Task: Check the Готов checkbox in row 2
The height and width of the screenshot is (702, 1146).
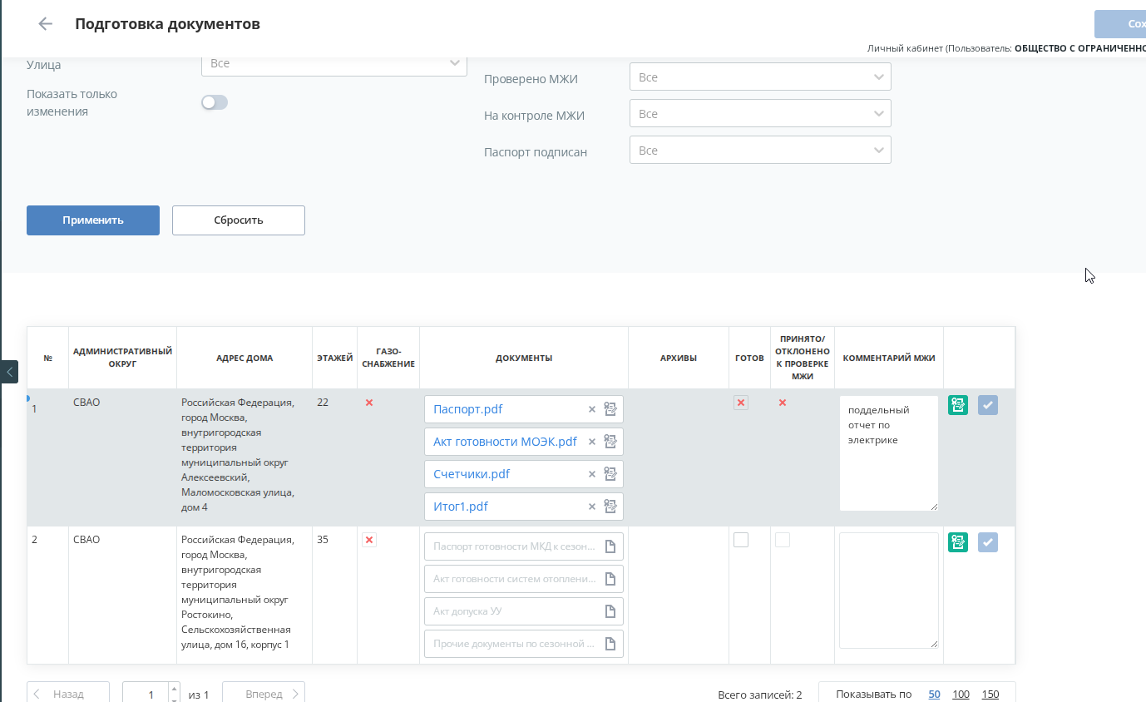Action: coord(741,540)
